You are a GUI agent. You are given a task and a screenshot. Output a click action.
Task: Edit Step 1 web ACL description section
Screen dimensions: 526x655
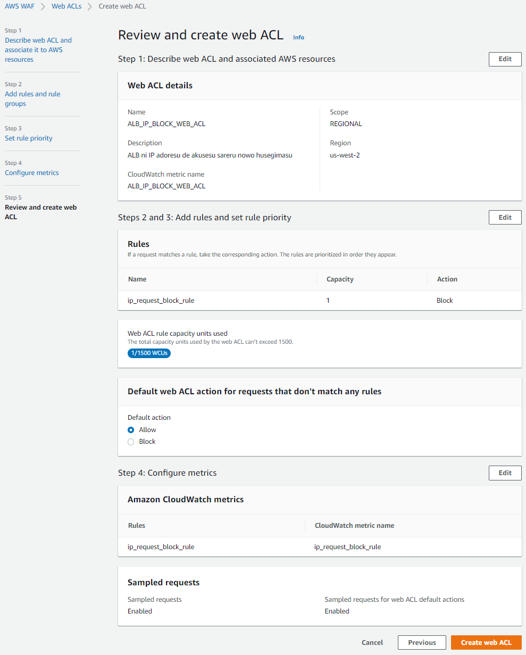click(505, 59)
